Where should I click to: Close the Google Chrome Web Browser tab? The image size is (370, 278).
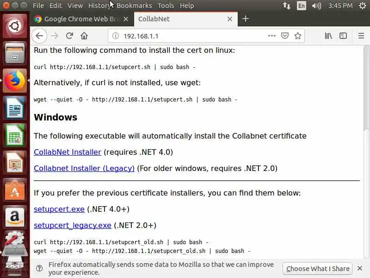(126, 19)
